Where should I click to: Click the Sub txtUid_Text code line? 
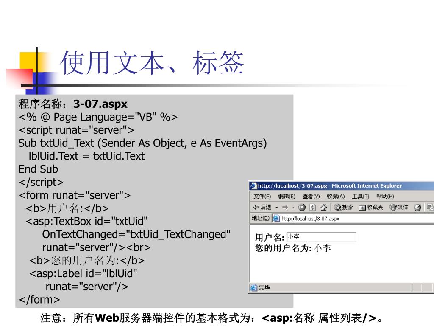pyautogui.click(x=142, y=143)
